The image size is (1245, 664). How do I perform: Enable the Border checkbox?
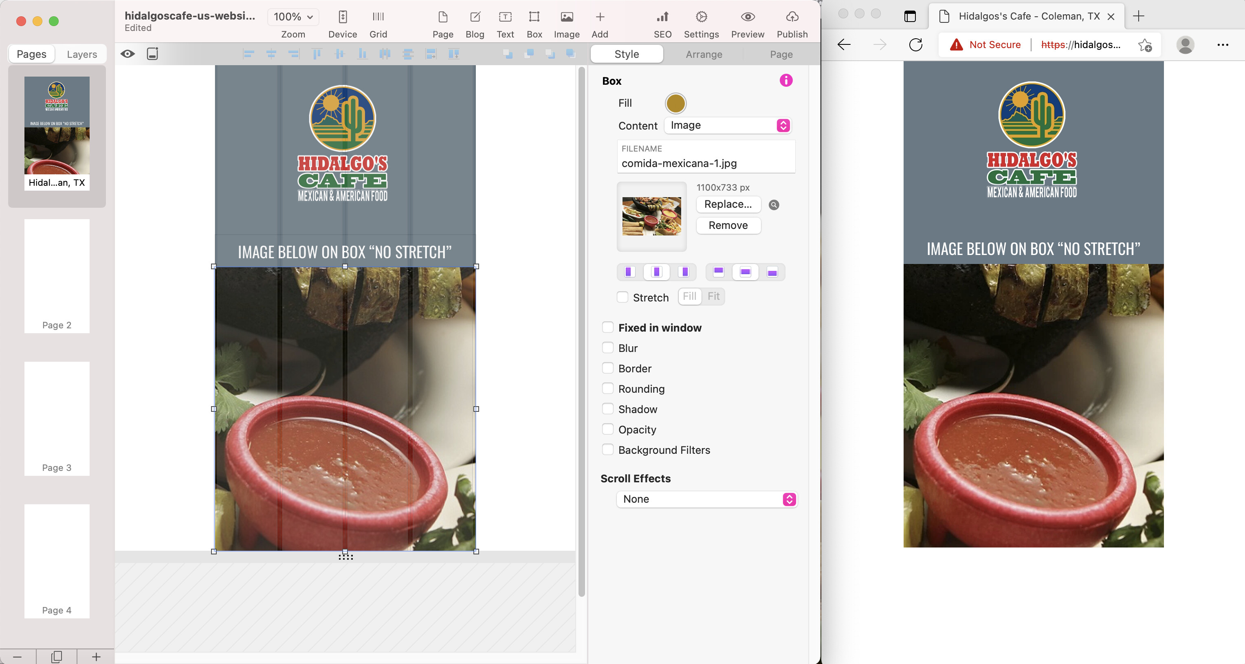point(607,368)
